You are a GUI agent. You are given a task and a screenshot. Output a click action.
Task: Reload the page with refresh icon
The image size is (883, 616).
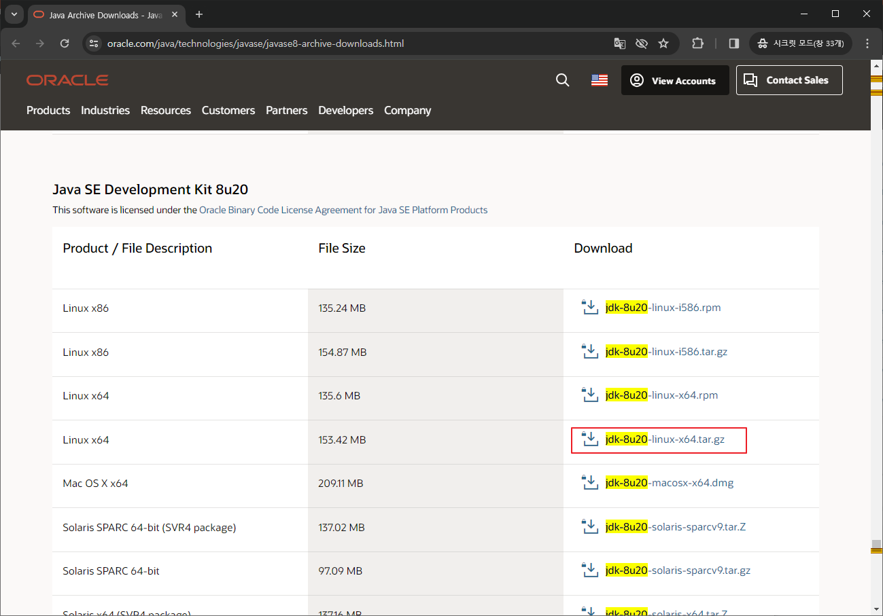click(65, 43)
